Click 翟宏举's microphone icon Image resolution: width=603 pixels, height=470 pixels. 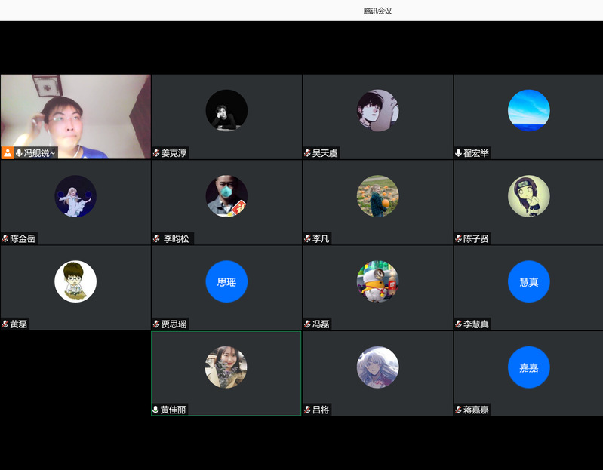(458, 153)
